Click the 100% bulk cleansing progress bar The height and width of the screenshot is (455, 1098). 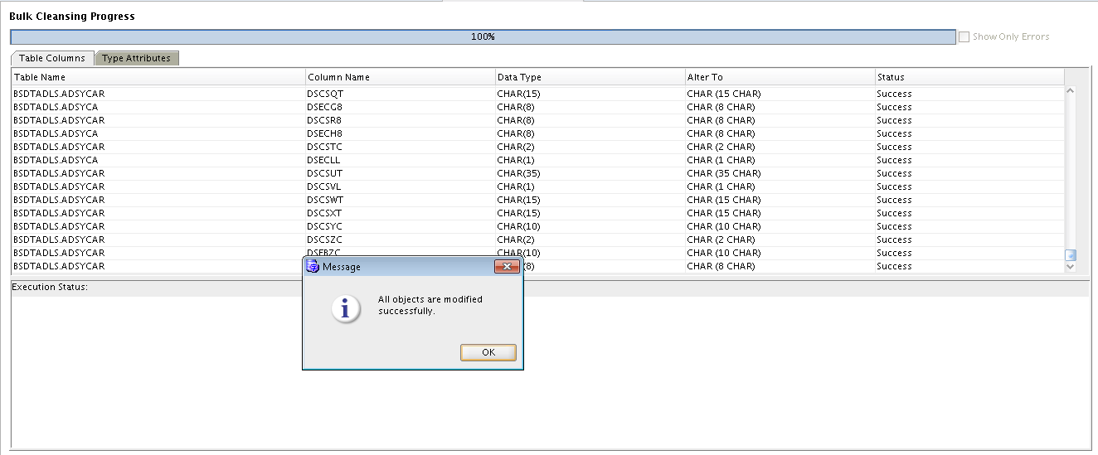483,37
